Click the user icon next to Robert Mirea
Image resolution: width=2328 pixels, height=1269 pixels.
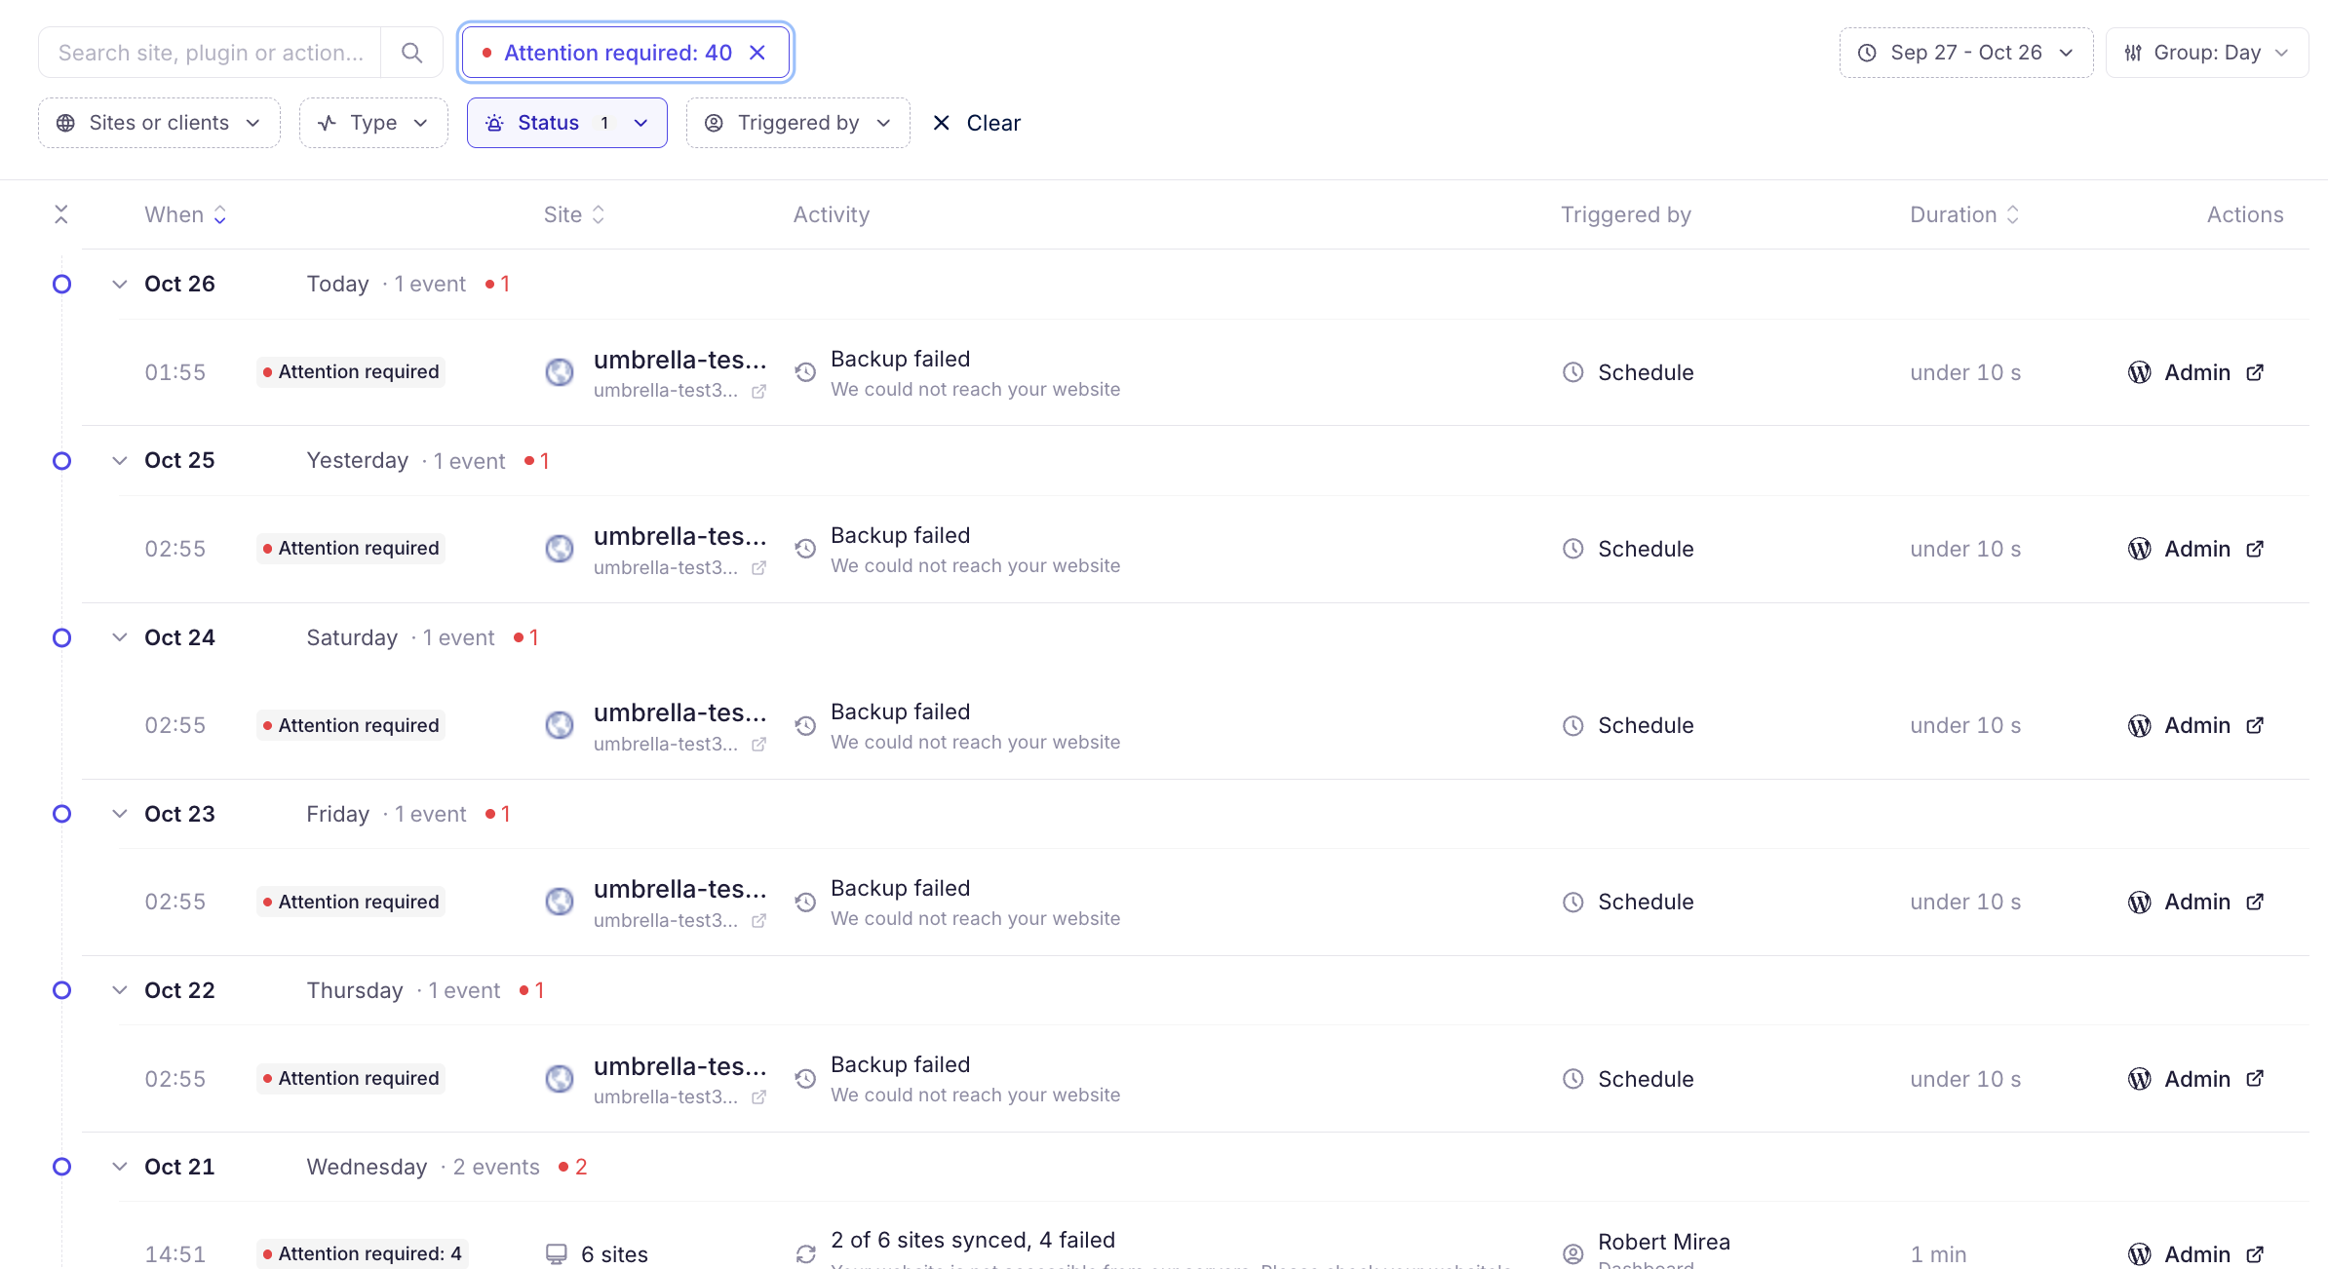pyautogui.click(x=1573, y=1254)
